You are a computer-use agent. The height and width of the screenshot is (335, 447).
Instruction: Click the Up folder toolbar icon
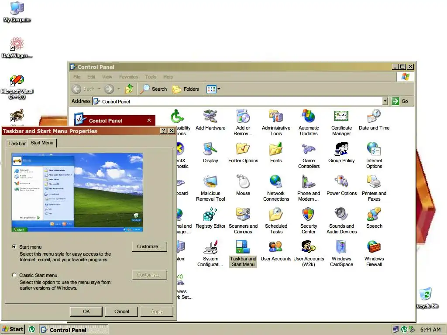[x=129, y=89]
